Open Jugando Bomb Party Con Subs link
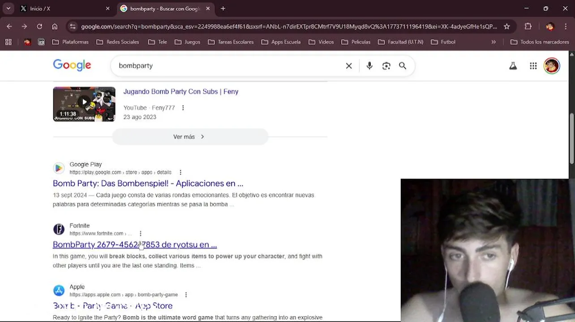 click(x=181, y=91)
